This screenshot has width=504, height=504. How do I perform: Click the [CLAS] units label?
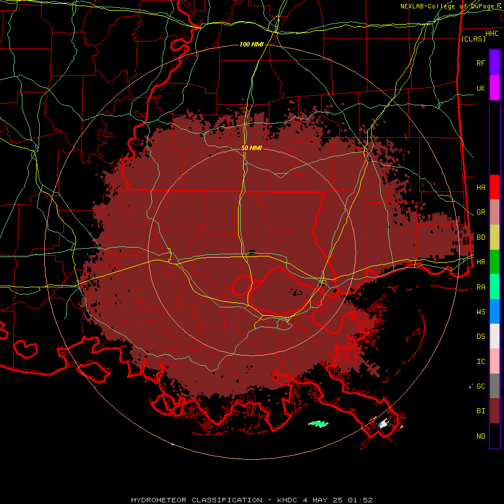coord(473,39)
